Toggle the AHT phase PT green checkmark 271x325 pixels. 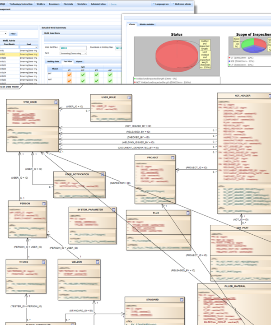click(96, 80)
